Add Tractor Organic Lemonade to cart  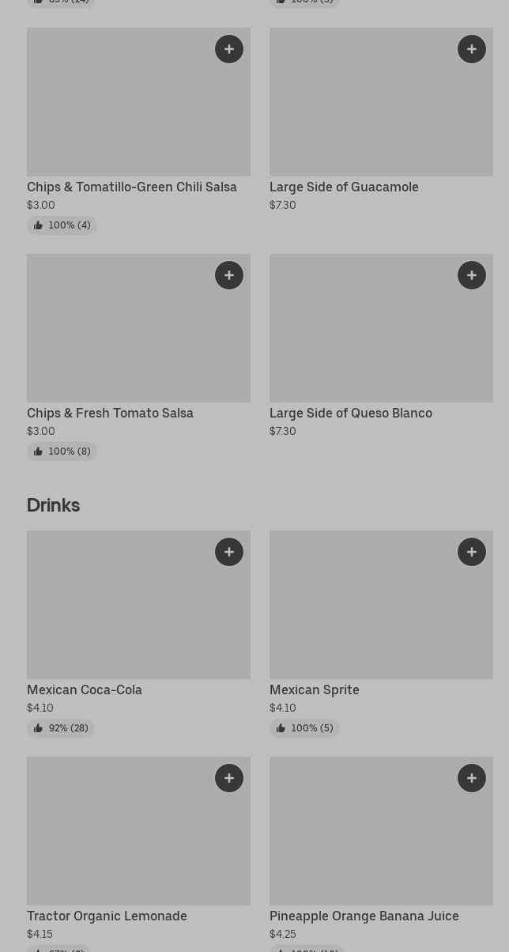(x=229, y=778)
